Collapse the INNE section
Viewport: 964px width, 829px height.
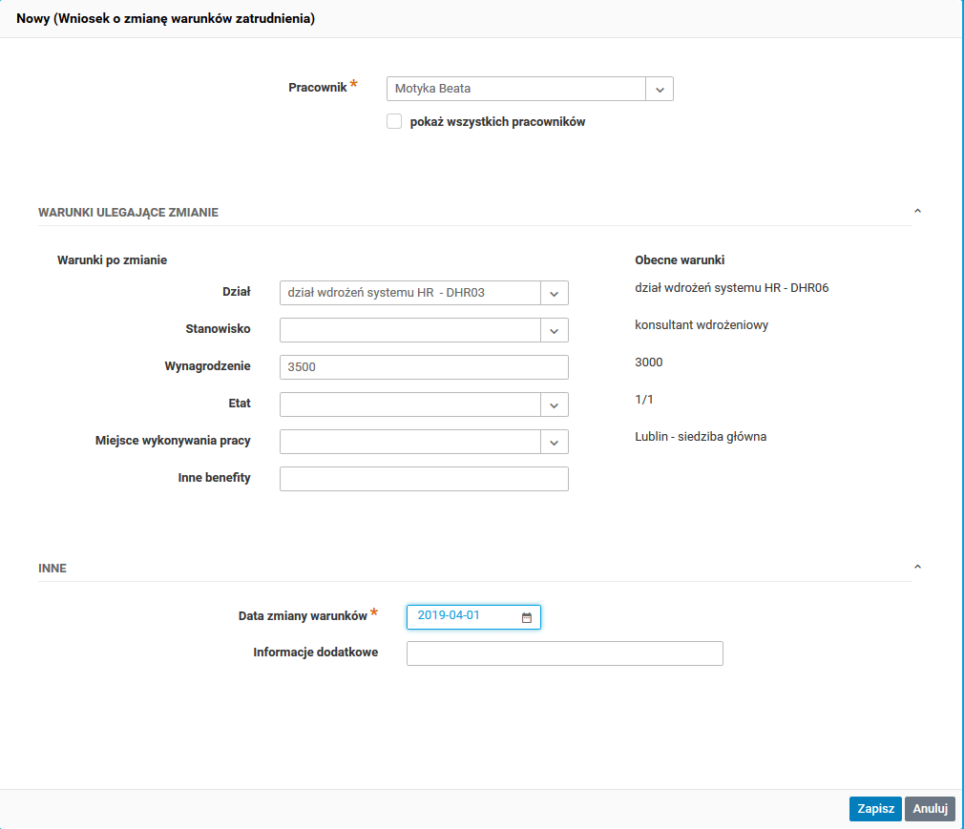(917, 567)
